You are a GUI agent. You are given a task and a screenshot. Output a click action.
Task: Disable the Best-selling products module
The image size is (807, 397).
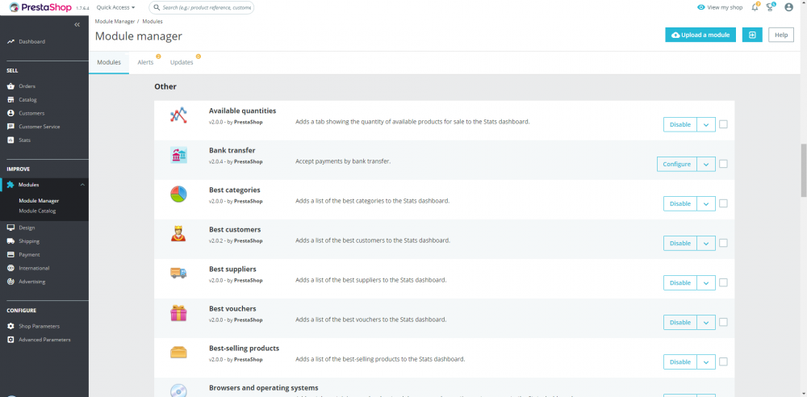tap(679, 361)
